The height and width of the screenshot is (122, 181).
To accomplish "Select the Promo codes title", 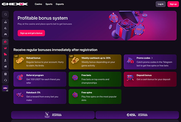I will 143,58.
